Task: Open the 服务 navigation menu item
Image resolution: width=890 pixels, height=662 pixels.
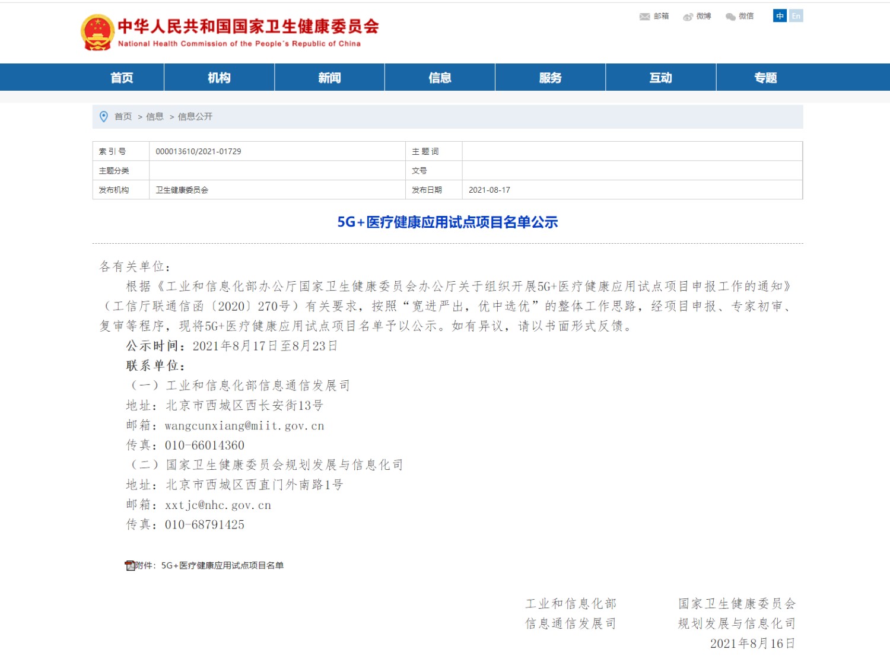Action: click(x=550, y=78)
